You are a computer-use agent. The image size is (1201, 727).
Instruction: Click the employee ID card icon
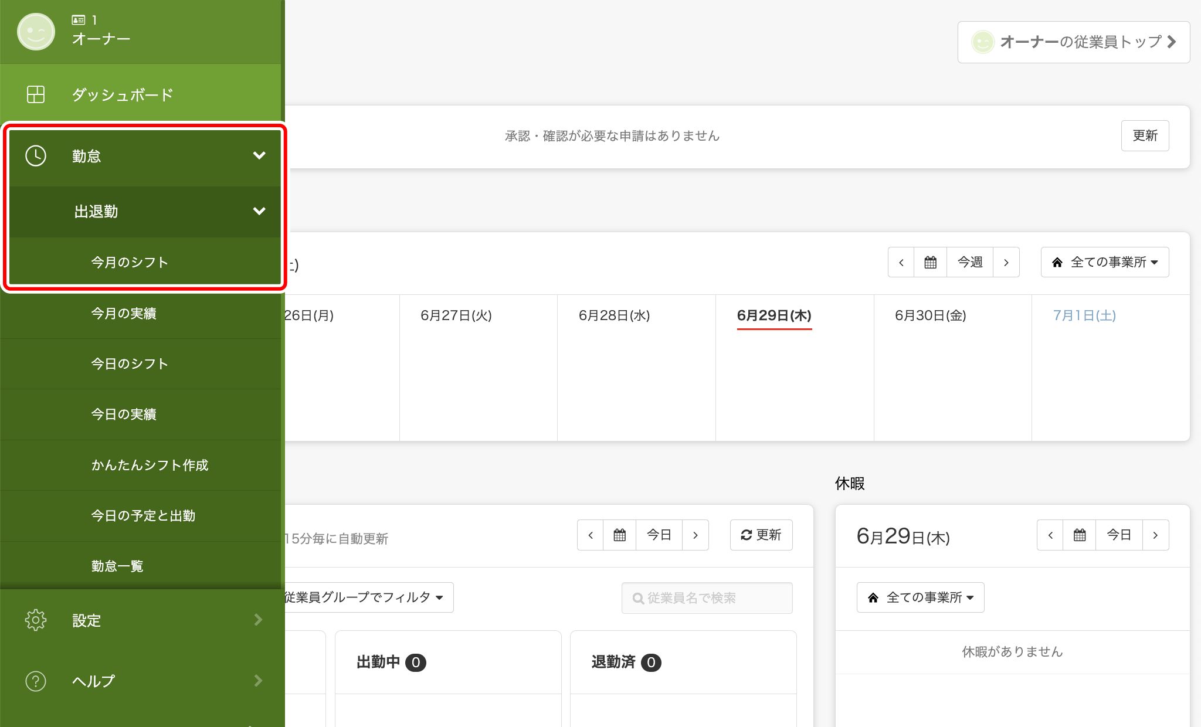(x=79, y=20)
